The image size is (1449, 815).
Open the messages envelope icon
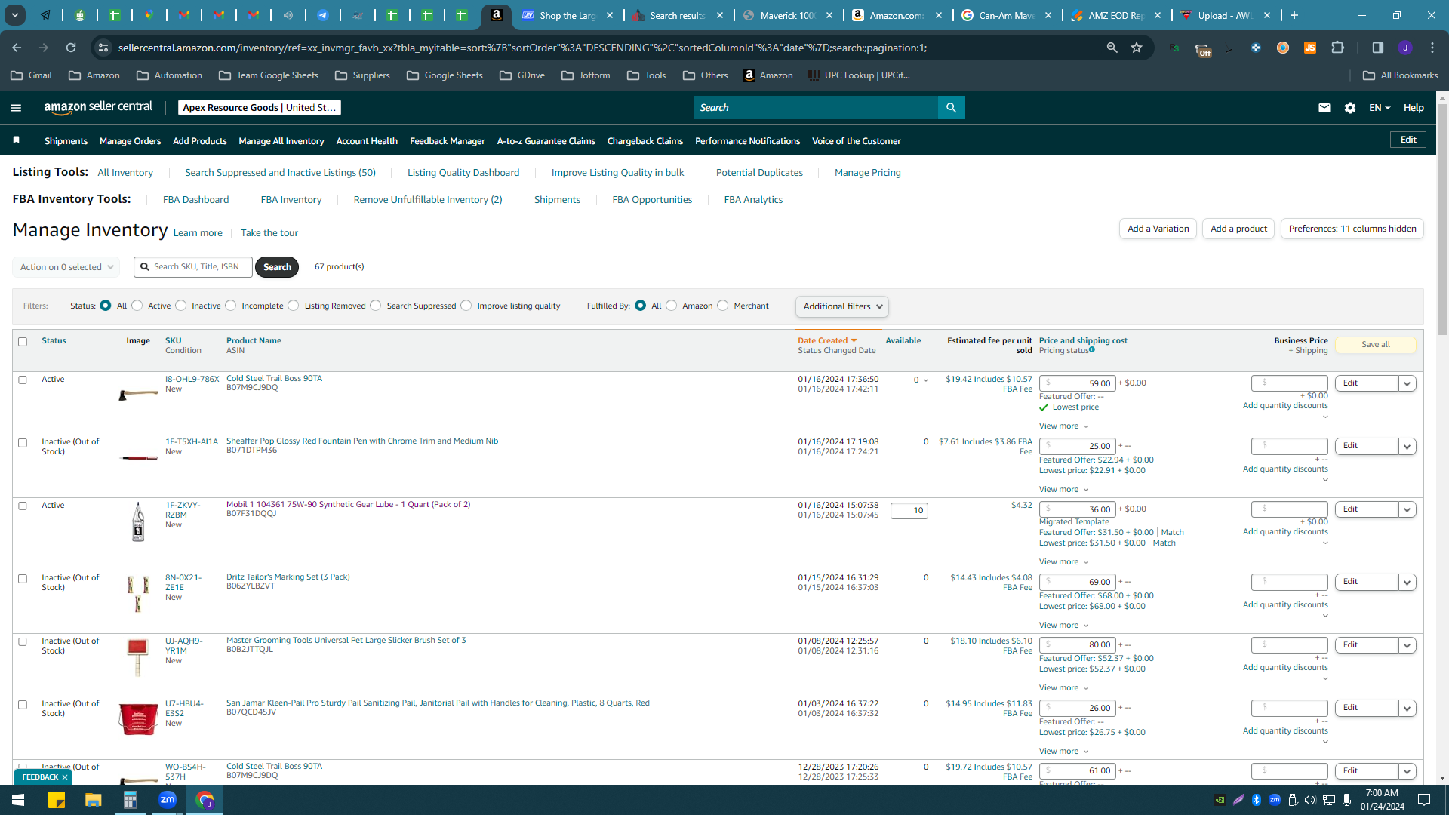pos(1324,108)
